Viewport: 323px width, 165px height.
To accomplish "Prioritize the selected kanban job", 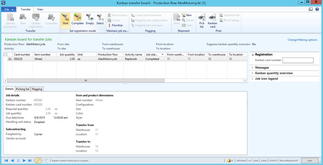I will coord(115,25).
